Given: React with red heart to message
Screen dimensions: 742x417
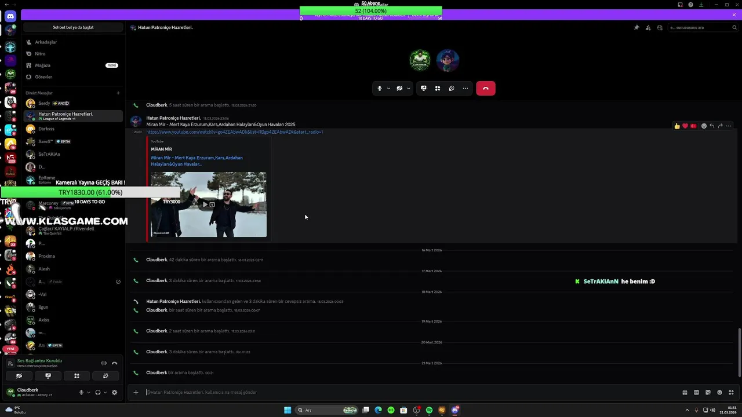Looking at the screenshot, I should (x=685, y=126).
